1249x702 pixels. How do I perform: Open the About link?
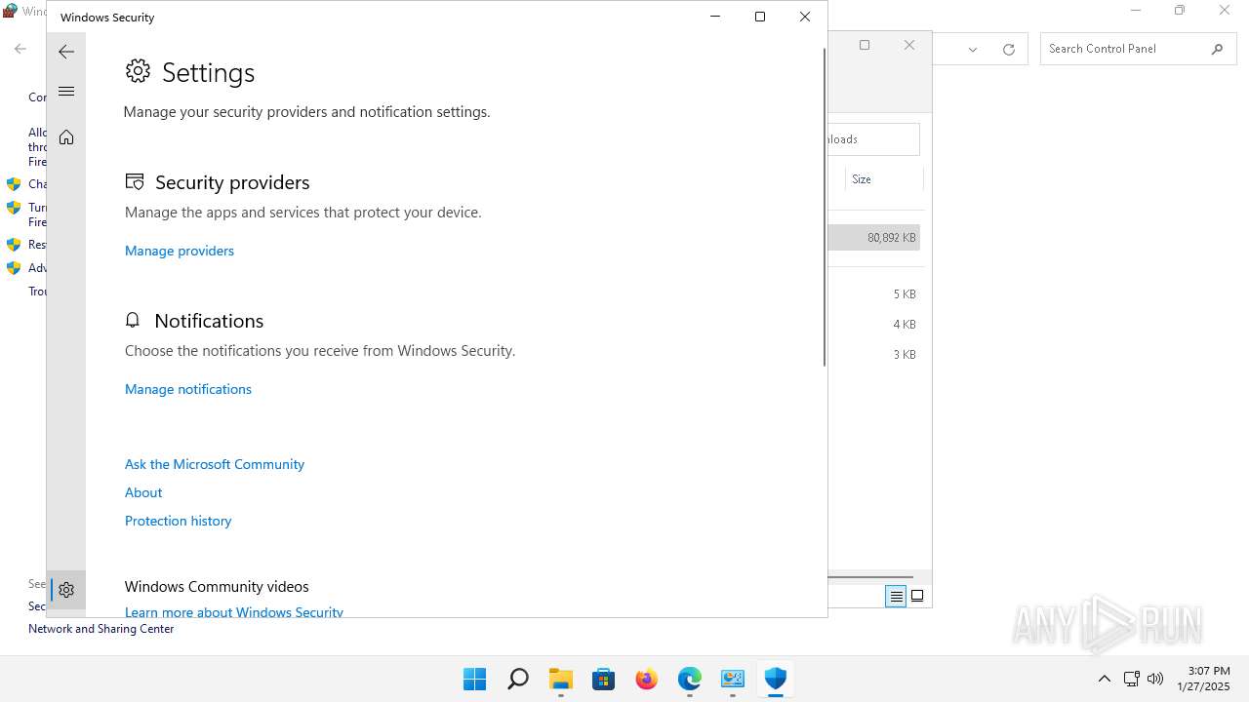[143, 492]
